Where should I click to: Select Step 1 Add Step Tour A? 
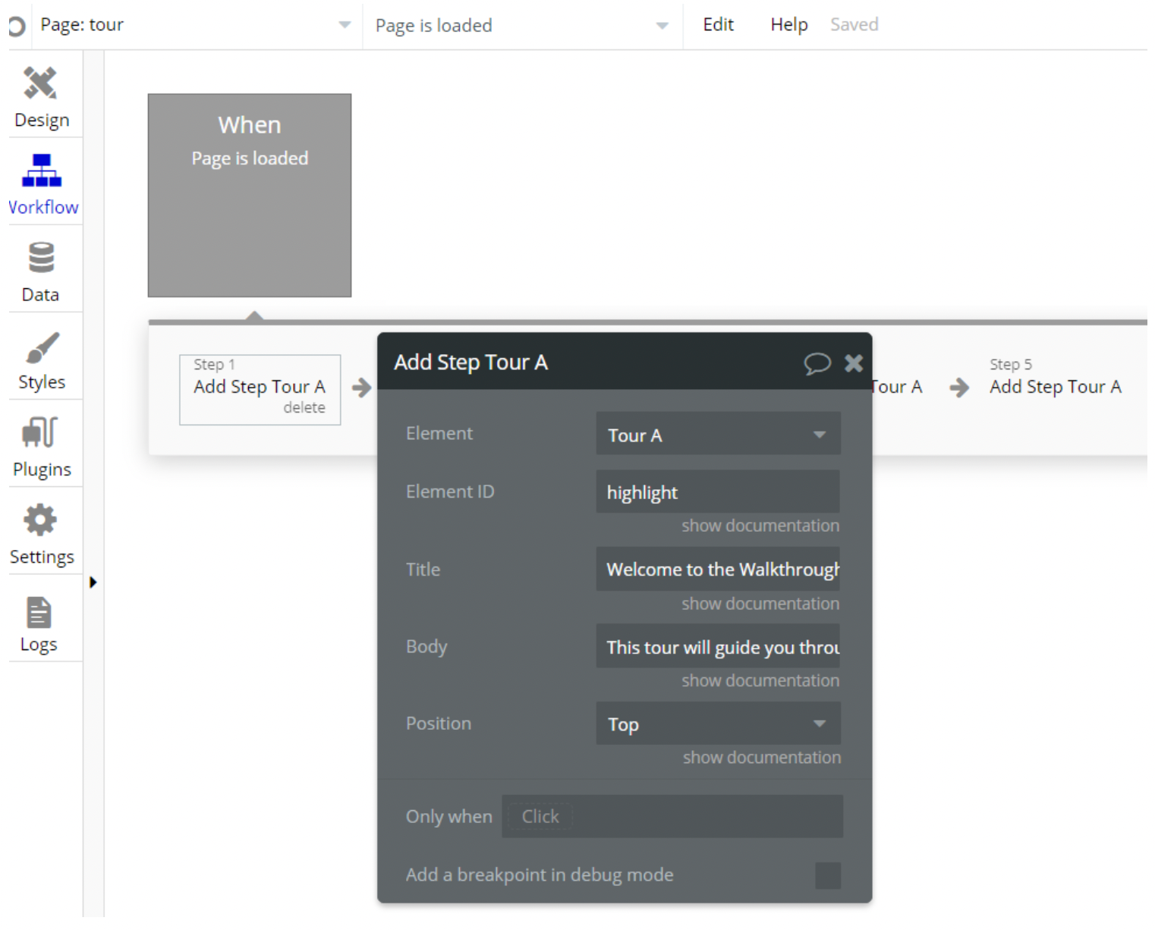click(260, 390)
